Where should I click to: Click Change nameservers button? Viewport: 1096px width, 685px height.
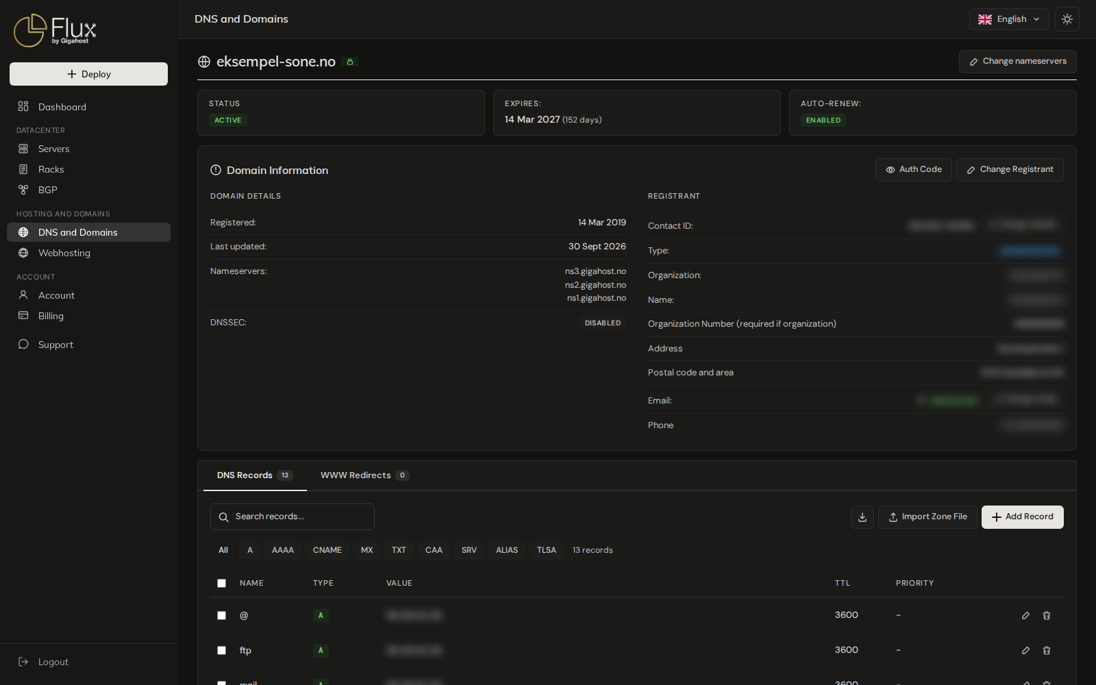(1018, 62)
